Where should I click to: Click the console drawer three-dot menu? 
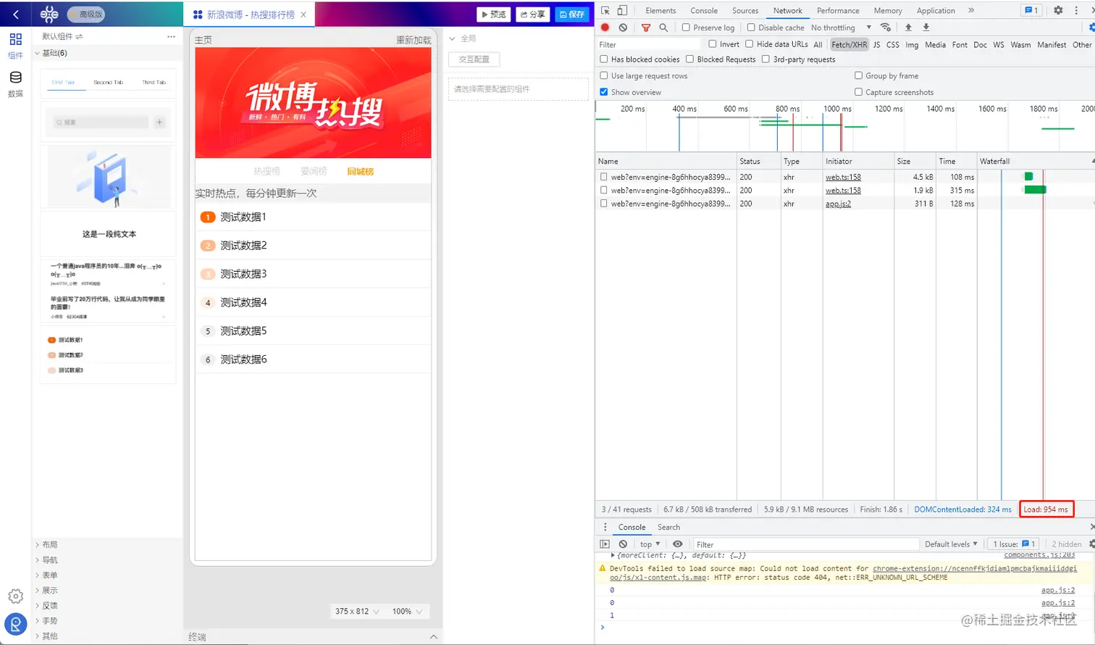pos(605,527)
